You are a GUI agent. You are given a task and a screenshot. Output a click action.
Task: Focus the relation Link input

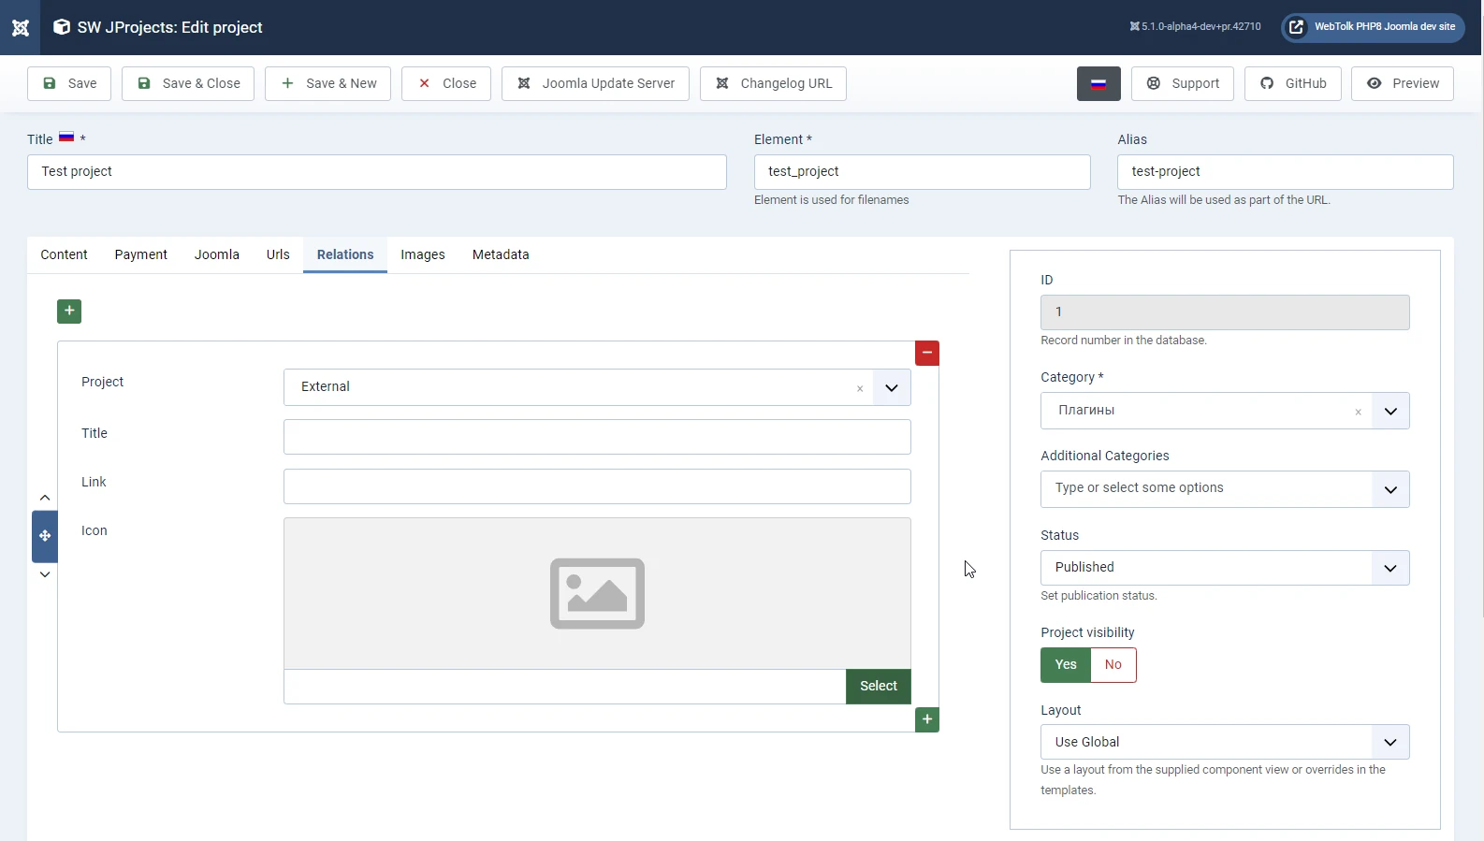(597, 486)
